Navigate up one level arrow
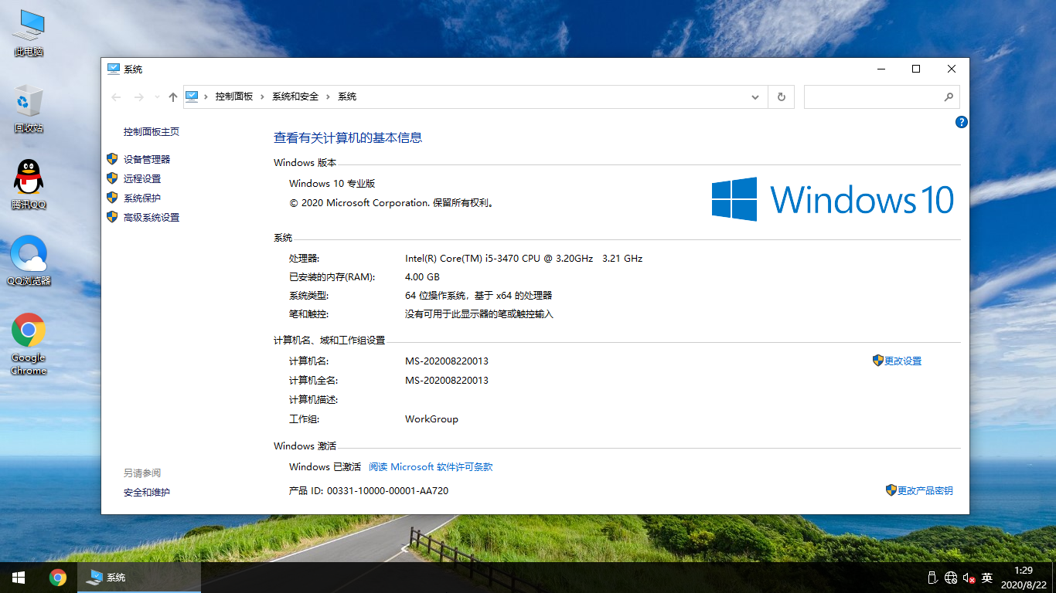 [172, 97]
